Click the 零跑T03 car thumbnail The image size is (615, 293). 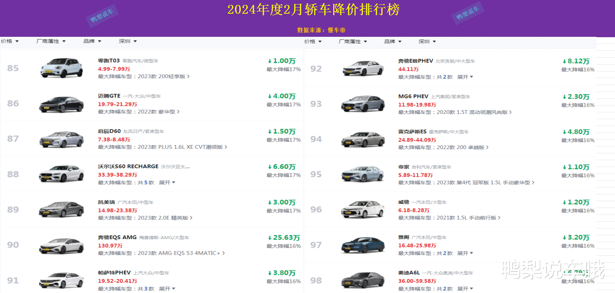pos(62,68)
